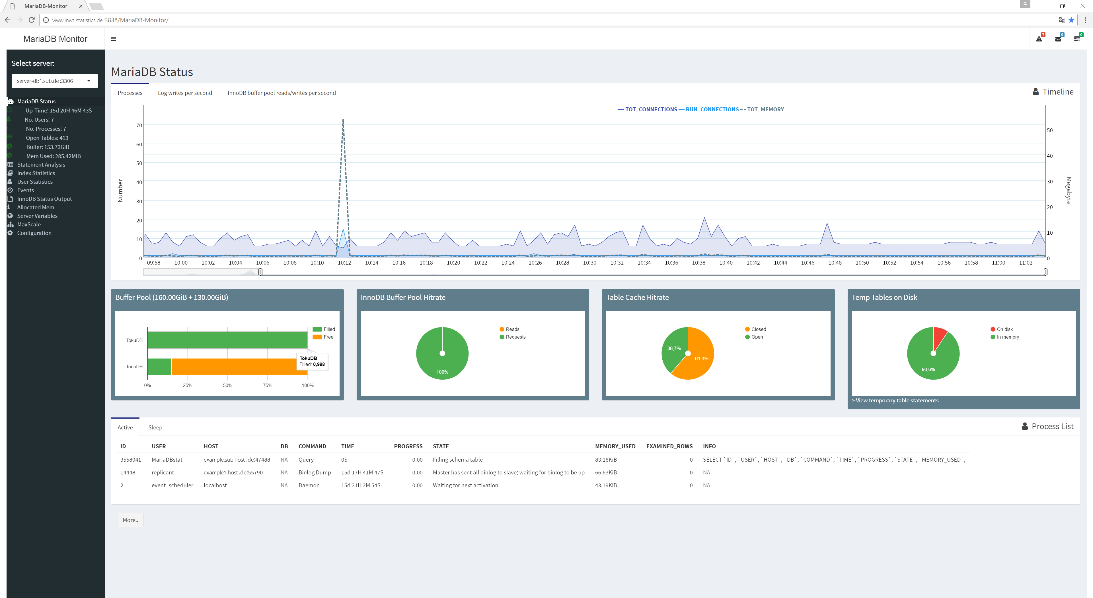This screenshot has height=598, width=1093.
Task: Toggle the sidebar hamburger menu
Action: coord(113,39)
